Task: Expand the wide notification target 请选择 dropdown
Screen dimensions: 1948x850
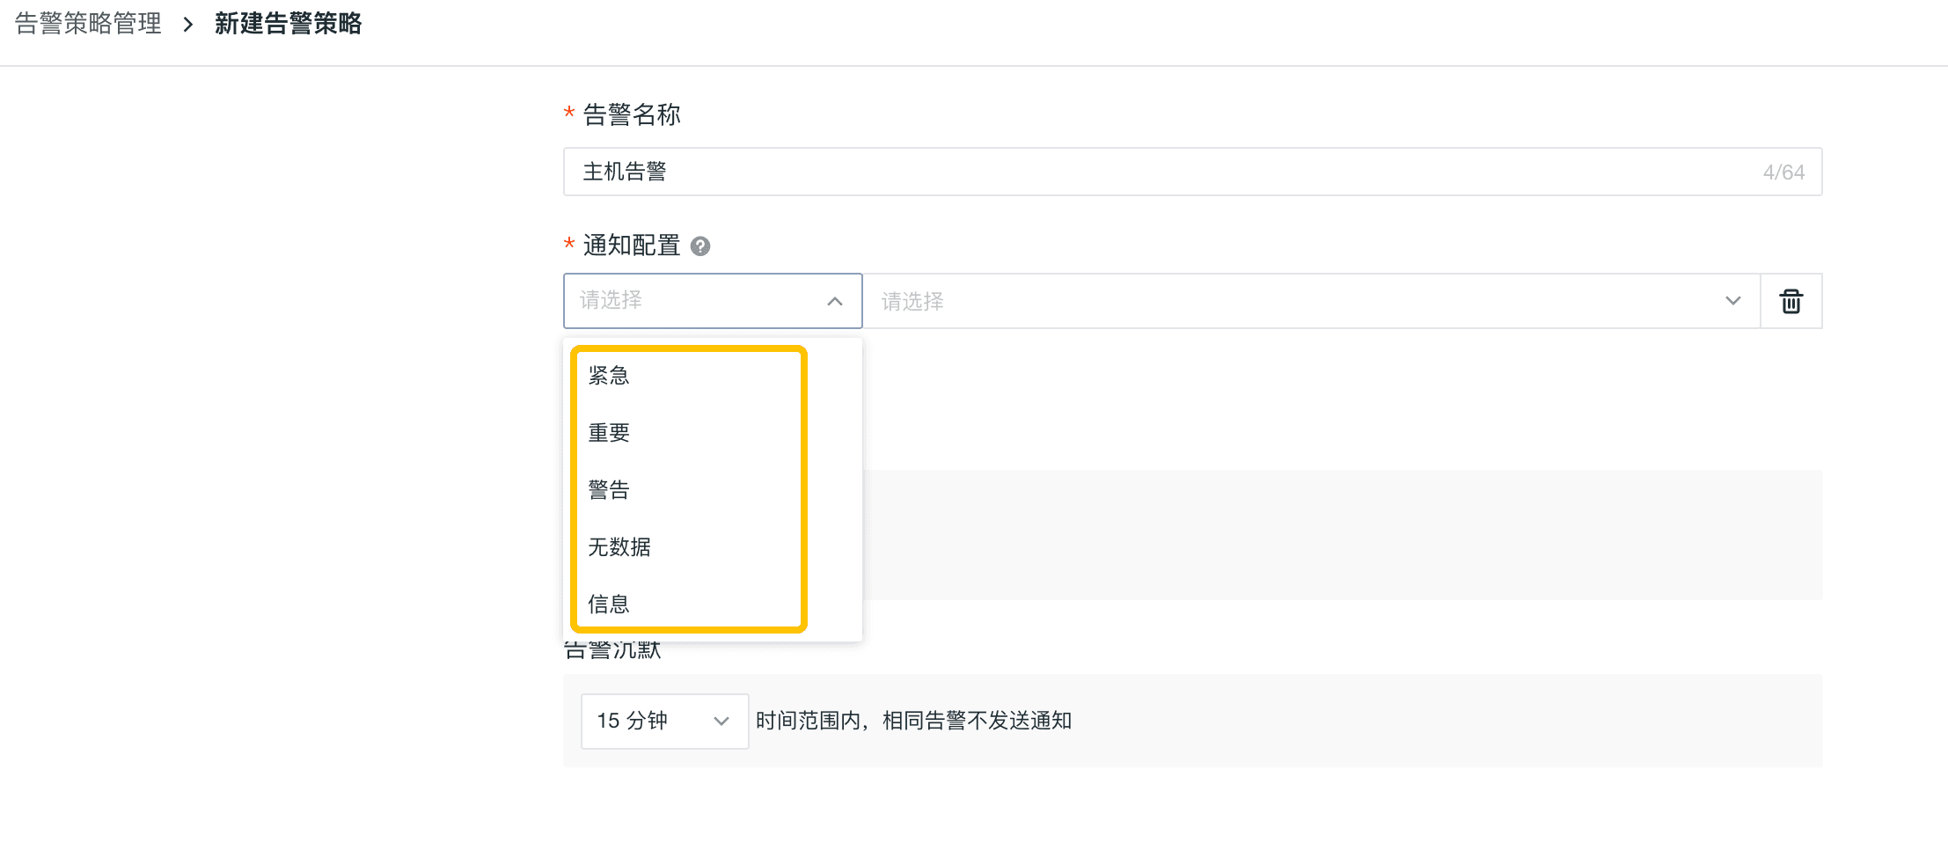Action: tap(1311, 301)
